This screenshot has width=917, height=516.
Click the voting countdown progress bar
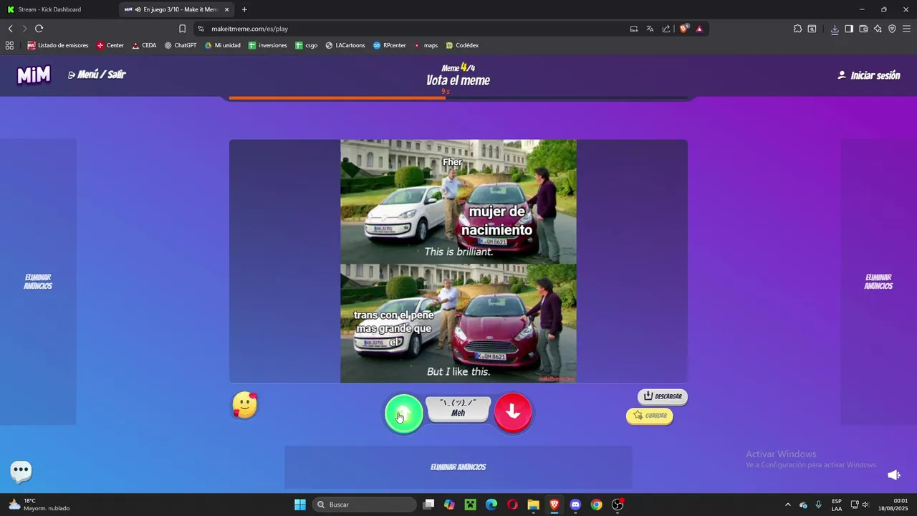coord(458,98)
